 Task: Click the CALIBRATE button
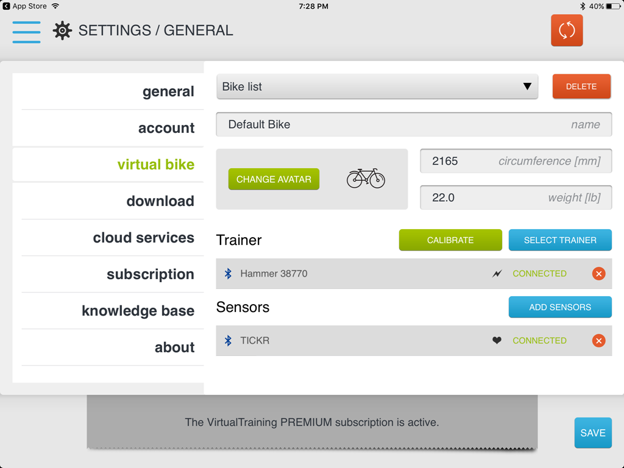click(450, 240)
